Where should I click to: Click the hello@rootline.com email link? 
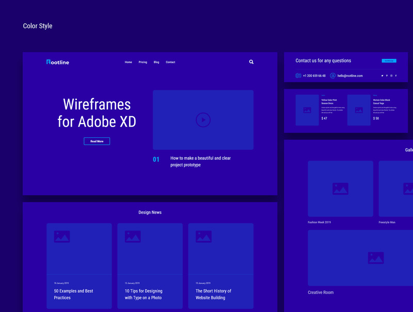click(350, 75)
